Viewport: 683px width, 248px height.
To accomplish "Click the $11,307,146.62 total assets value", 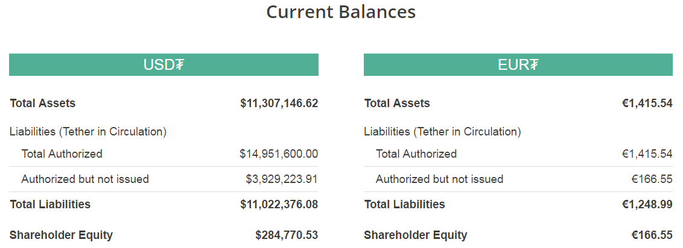I will 279,103.
